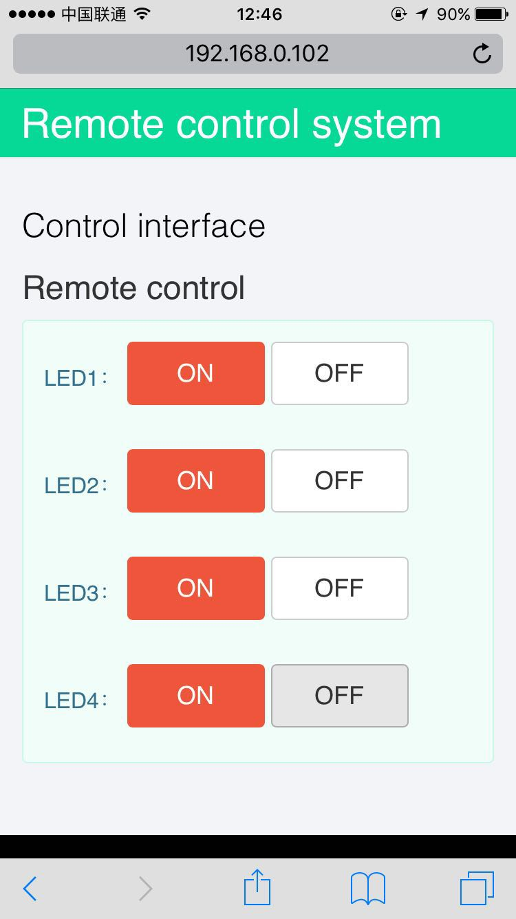This screenshot has width=516, height=919.
Task: Show all open tabs icon
Action: coord(477,888)
